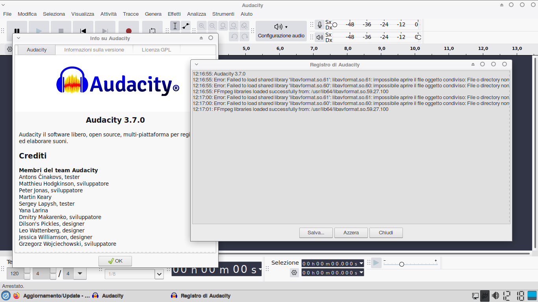Fit the whole project in the window
Image resolution: width=538 pixels, height=302 pixels.
point(234,26)
